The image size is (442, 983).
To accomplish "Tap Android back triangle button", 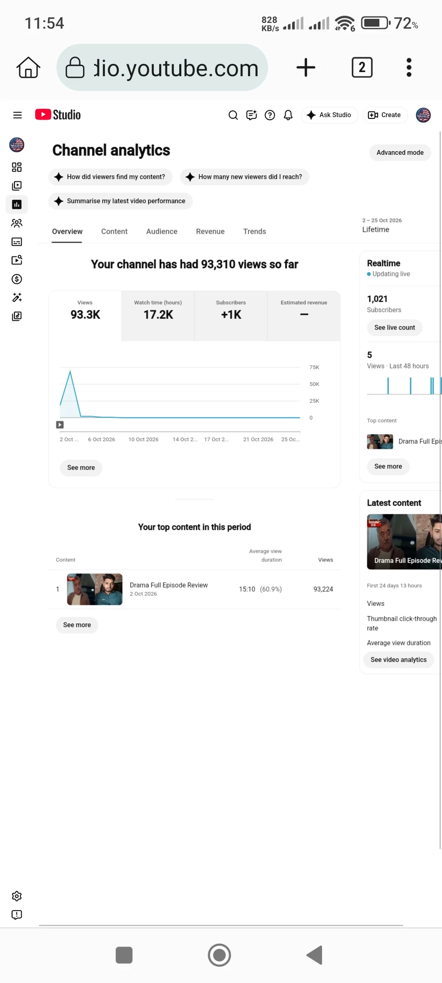I will [315, 955].
